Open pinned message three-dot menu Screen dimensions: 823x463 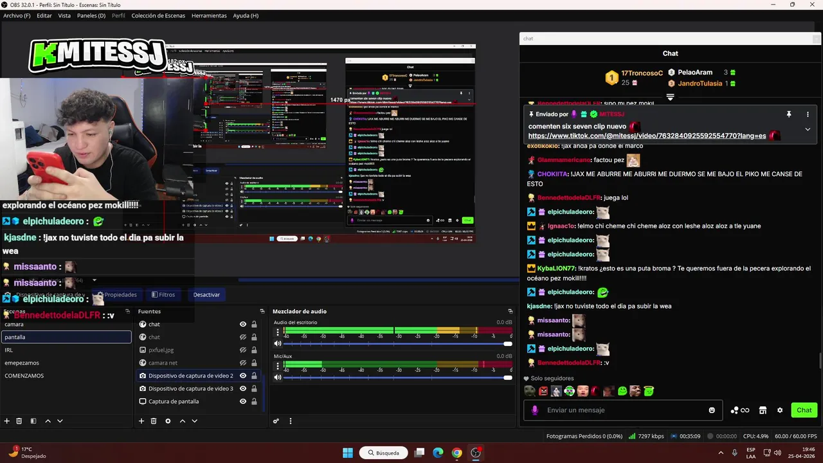click(808, 114)
